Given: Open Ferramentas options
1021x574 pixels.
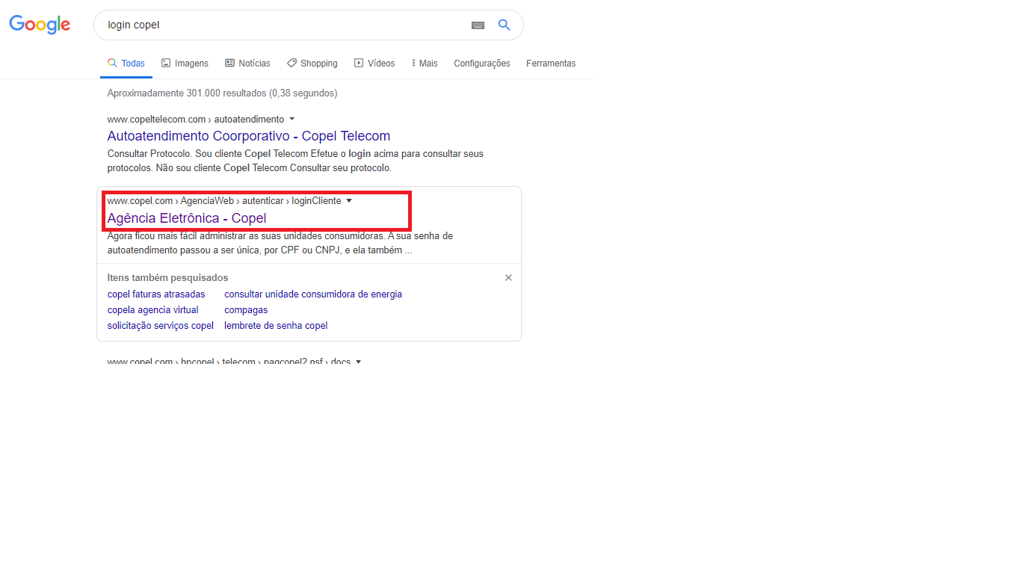Looking at the screenshot, I should pos(551,64).
